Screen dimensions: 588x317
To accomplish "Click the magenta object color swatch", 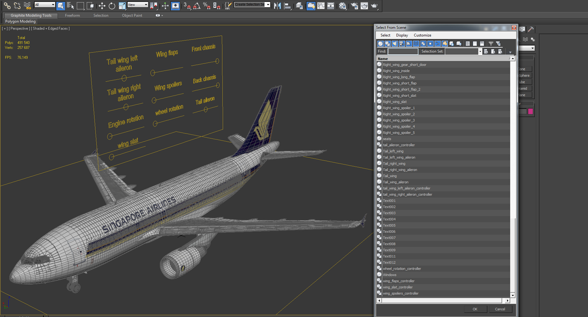I will point(530,112).
